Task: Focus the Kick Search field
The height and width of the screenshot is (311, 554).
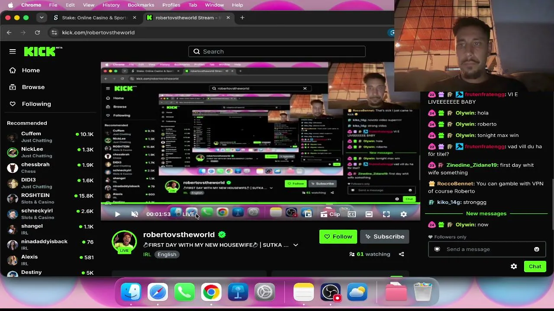Action: coord(277,51)
